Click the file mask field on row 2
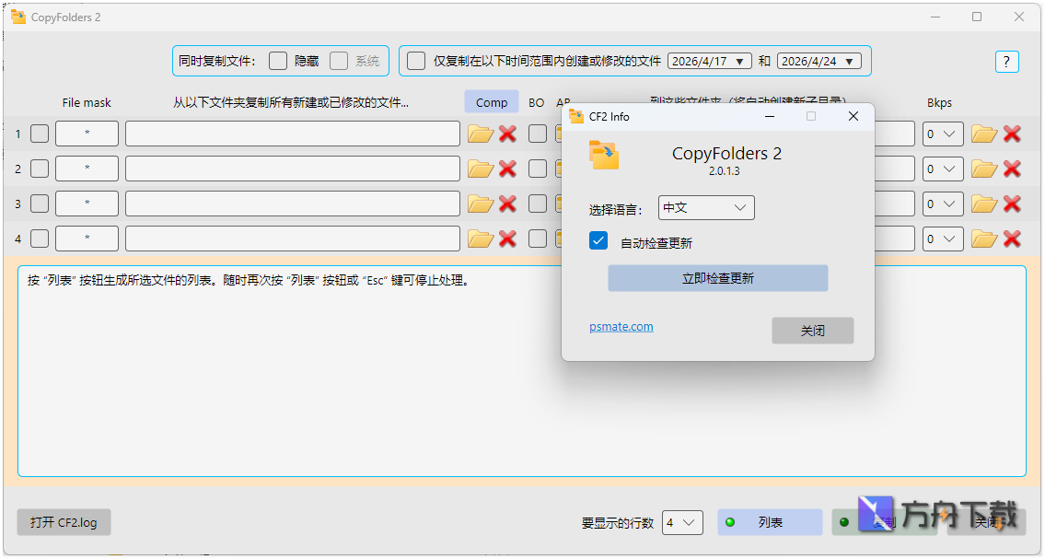The image size is (1045, 559). coord(86,168)
